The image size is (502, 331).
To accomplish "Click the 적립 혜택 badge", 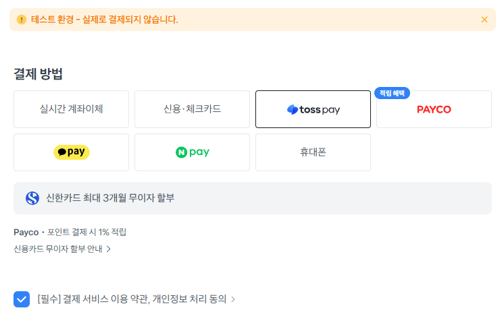I will pyautogui.click(x=393, y=93).
